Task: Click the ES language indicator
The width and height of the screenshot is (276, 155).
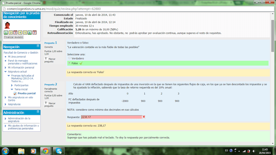Action: [226, 150]
